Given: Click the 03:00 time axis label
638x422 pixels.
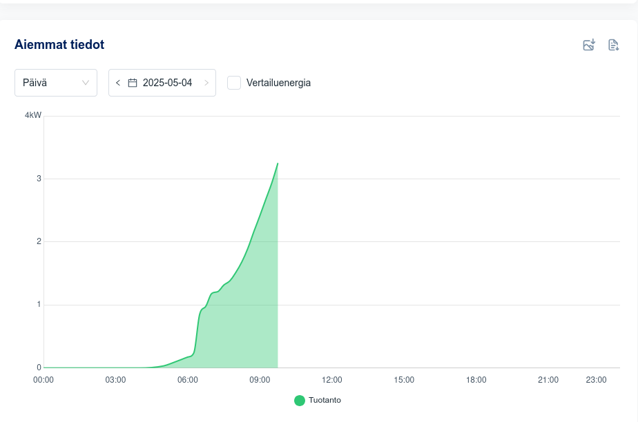Looking at the screenshot, I should [x=115, y=380].
